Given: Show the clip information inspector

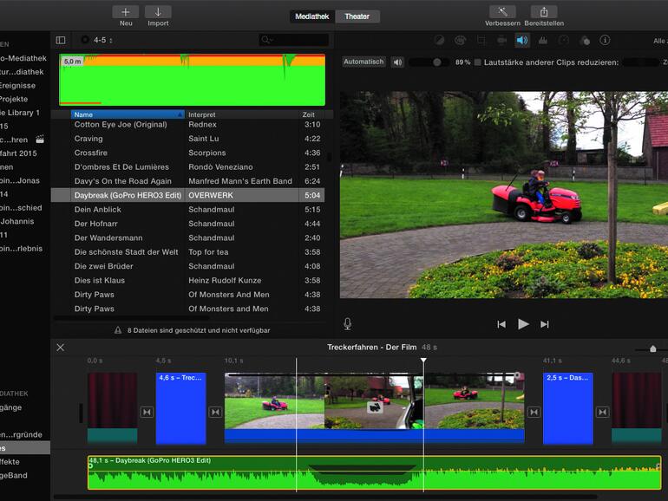Looking at the screenshot, I should point(605,40).
